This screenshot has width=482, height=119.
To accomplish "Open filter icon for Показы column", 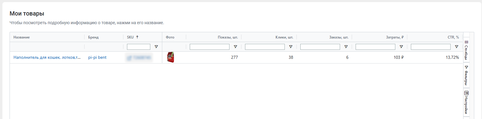I will click(235, 47).
